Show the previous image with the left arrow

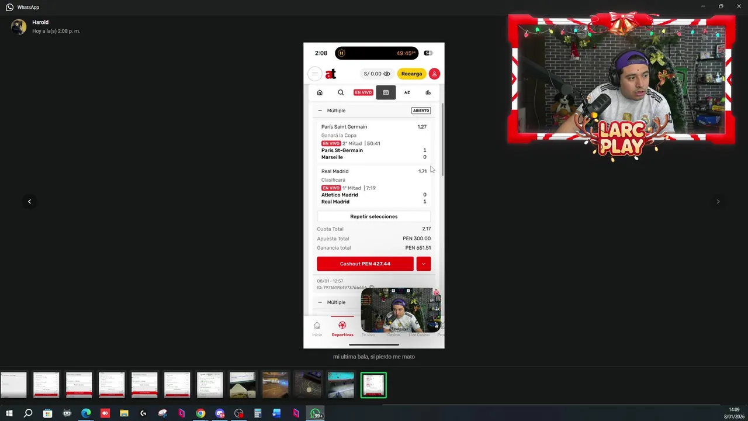[29, 201]
